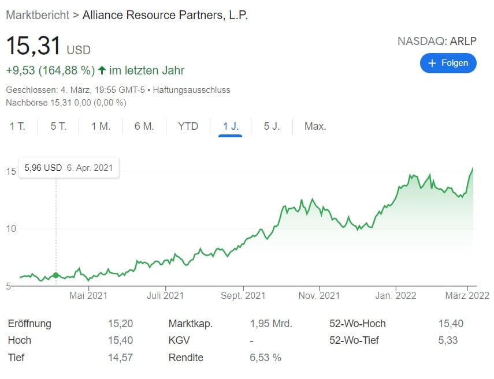Click the Nachbörse 15,31 line
Viewport: 494px width, 379px height.
66,103
